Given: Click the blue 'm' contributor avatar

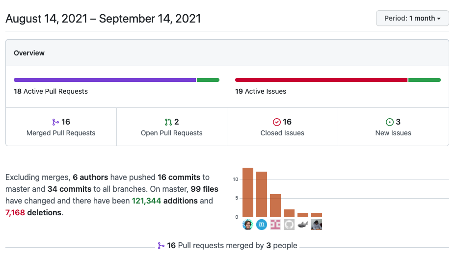Looking at the screenshot, I should 262,225.
